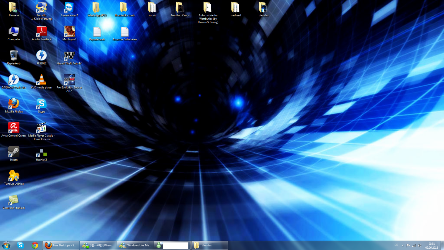
Task: Open the TeamViewer 7 desktop shortcut
Action: coord(69,8)
